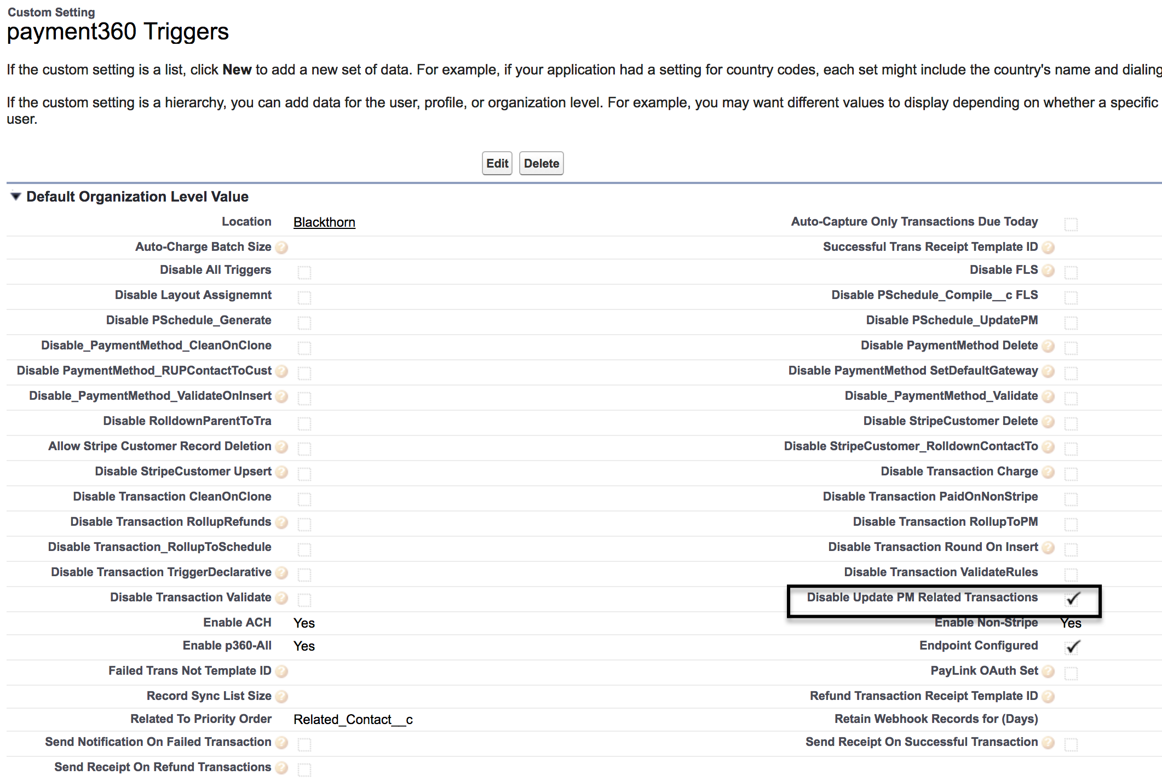This screenshot has height=781, width=1162.
Task: Open the Blackthorn location link
Action: (x=324, y=222)
